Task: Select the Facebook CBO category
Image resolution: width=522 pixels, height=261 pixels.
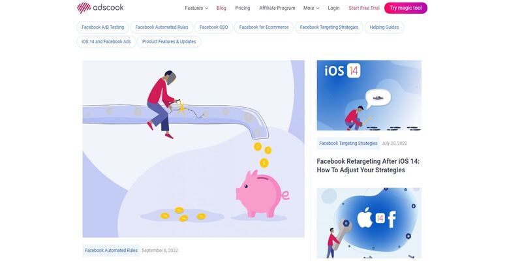Action: [214, 27]
